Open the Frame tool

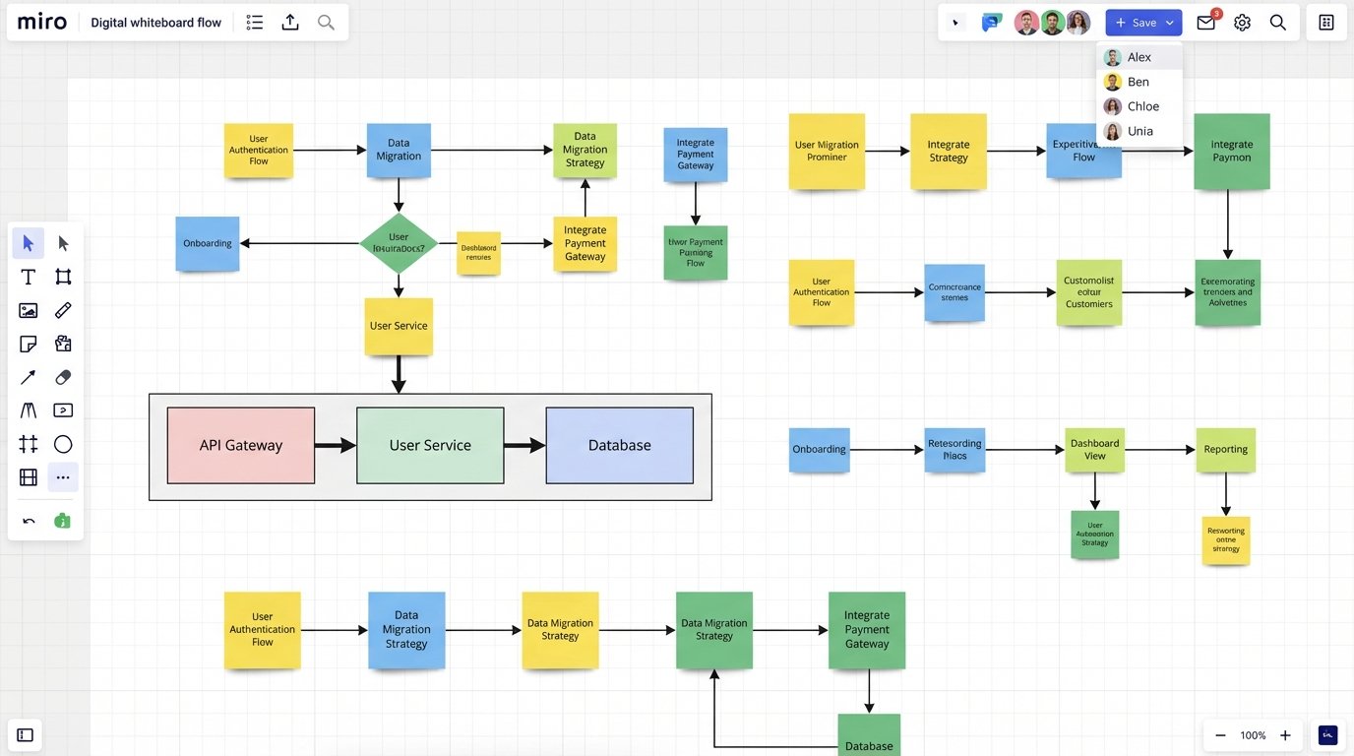click(63, 277)
